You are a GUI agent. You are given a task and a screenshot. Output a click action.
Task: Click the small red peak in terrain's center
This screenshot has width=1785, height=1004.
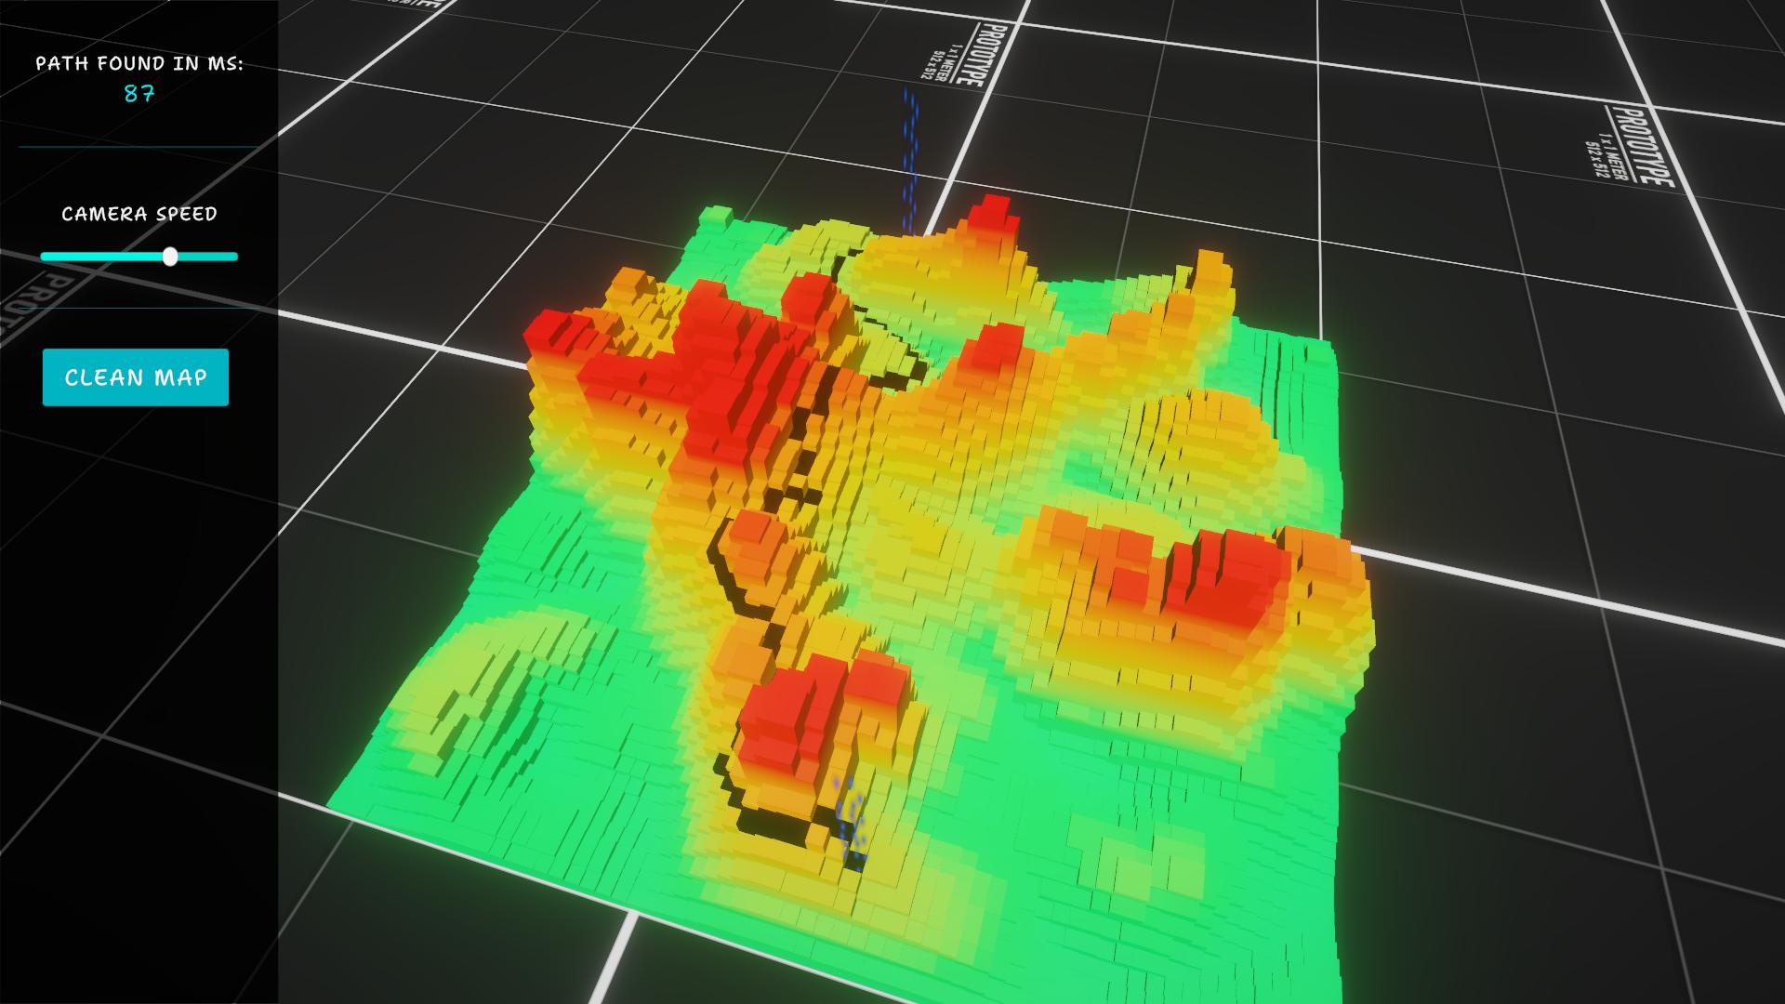(997, 346)
